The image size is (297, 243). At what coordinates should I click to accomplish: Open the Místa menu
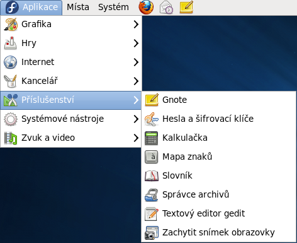pos(78,8)
